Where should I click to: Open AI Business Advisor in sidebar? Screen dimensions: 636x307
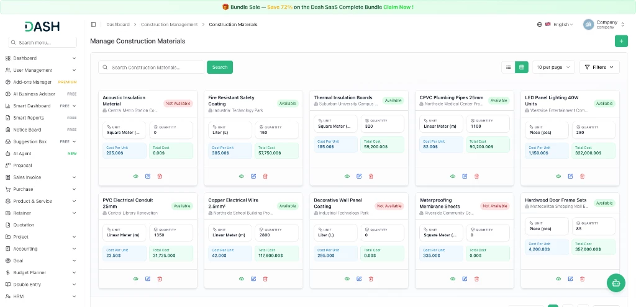40,94
